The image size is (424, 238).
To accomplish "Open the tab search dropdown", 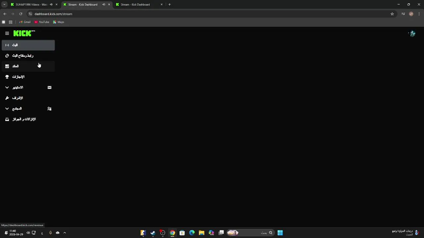I will click(4, 5).
